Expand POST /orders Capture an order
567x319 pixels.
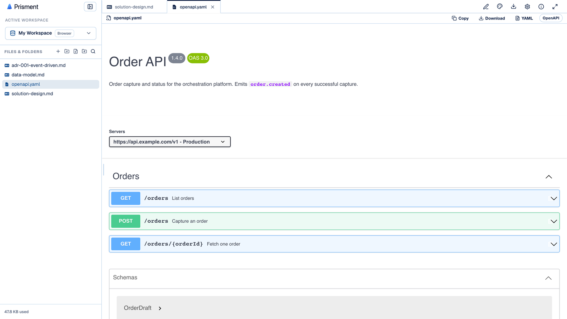[554, 221]
